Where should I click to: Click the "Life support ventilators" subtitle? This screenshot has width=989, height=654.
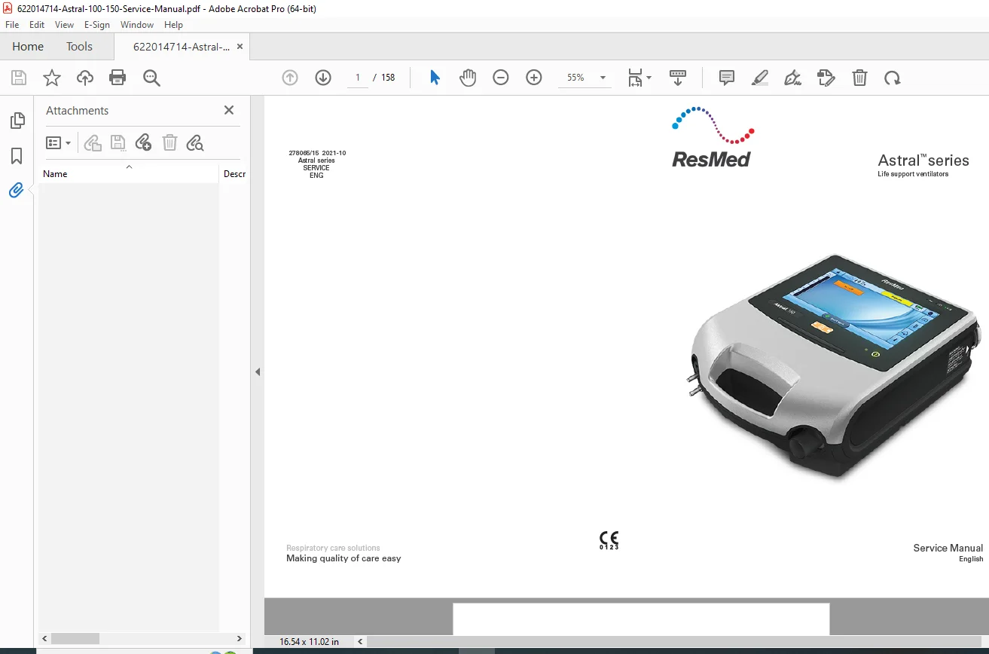pos(913,174)
